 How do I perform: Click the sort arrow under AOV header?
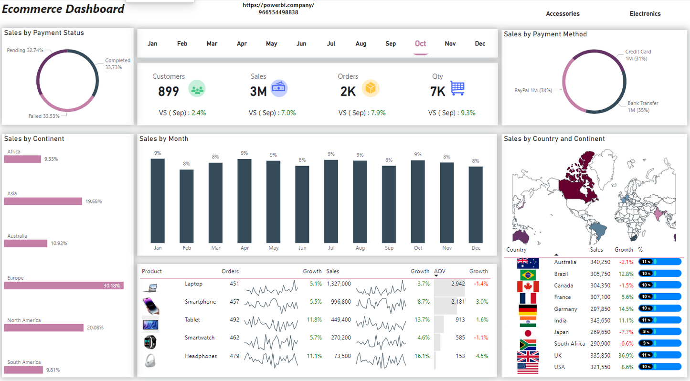pyautogui.click(x=436, y=275)
